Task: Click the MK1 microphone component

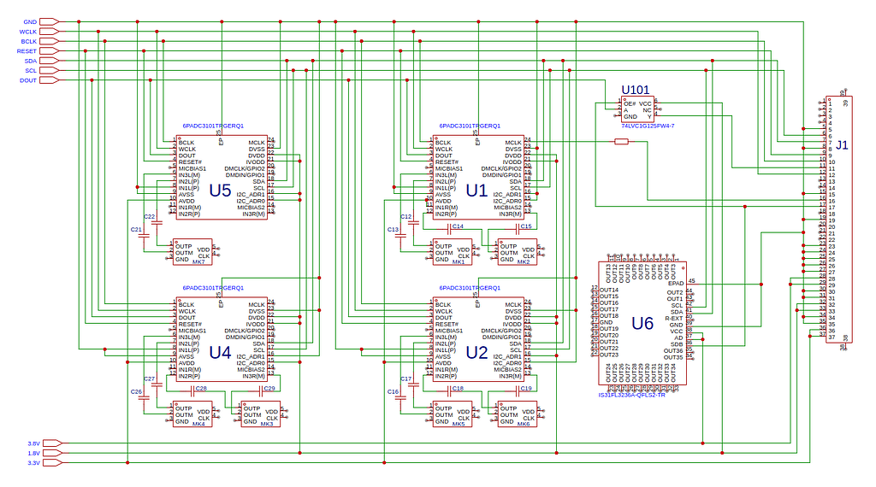Action: [x=452, y=252]
